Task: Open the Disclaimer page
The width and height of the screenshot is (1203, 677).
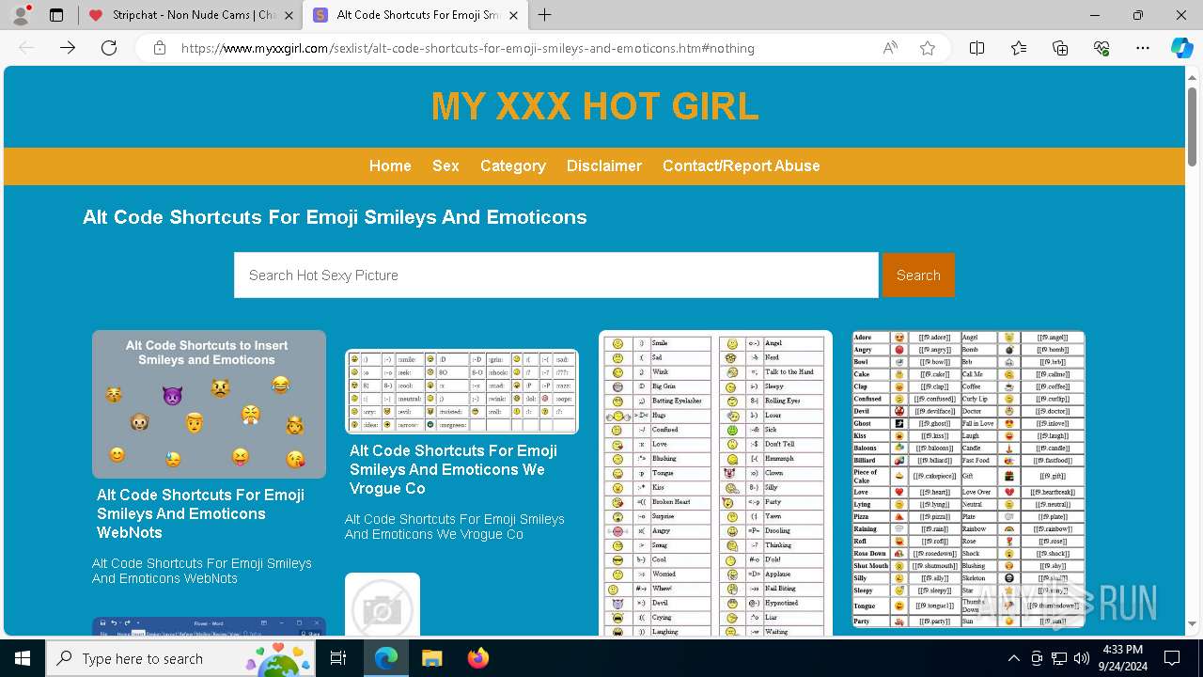Action: [x=604, y=165]
